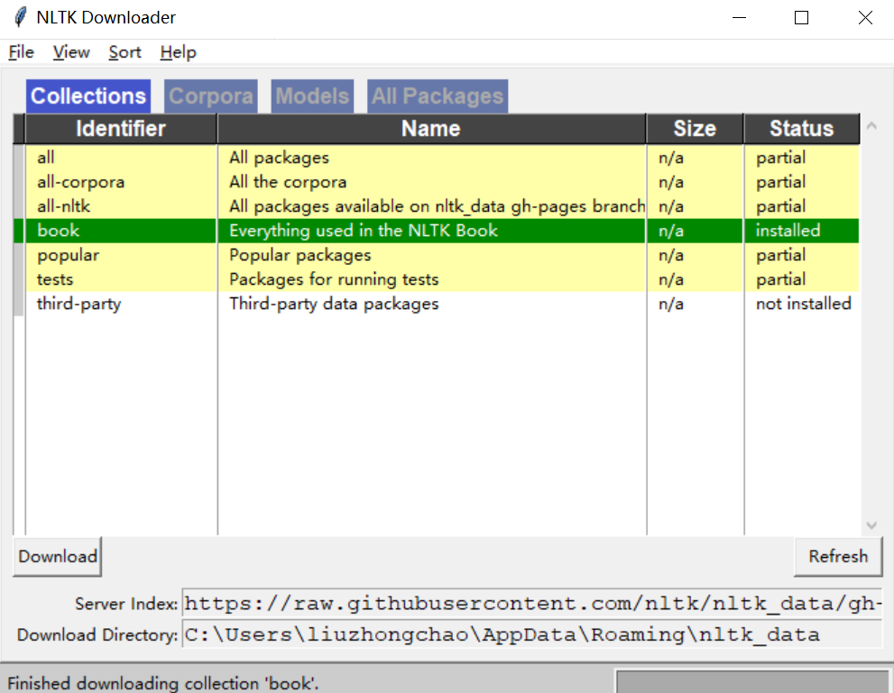The width and height of the screenshot is (894, 693).
Task: Maximize the NLTK Downloader window
Action: 801,18
